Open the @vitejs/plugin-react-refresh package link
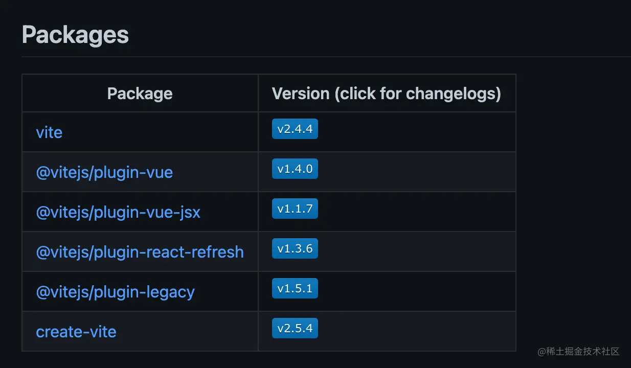This screenshot has width=631, height=368. point(140,252)
